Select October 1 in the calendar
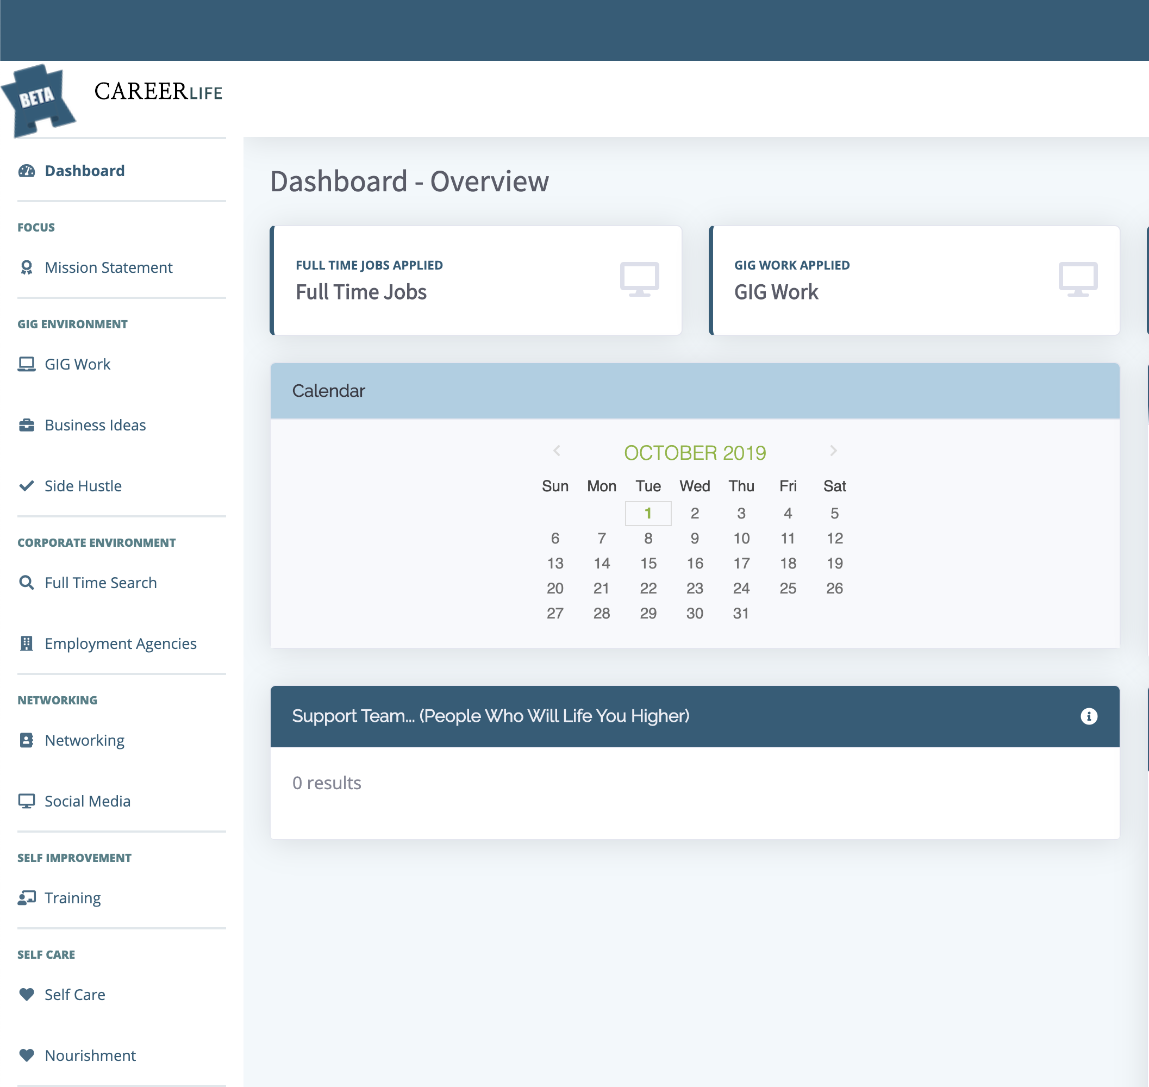Screen dimensions: 1149x1087 point(648,514)
